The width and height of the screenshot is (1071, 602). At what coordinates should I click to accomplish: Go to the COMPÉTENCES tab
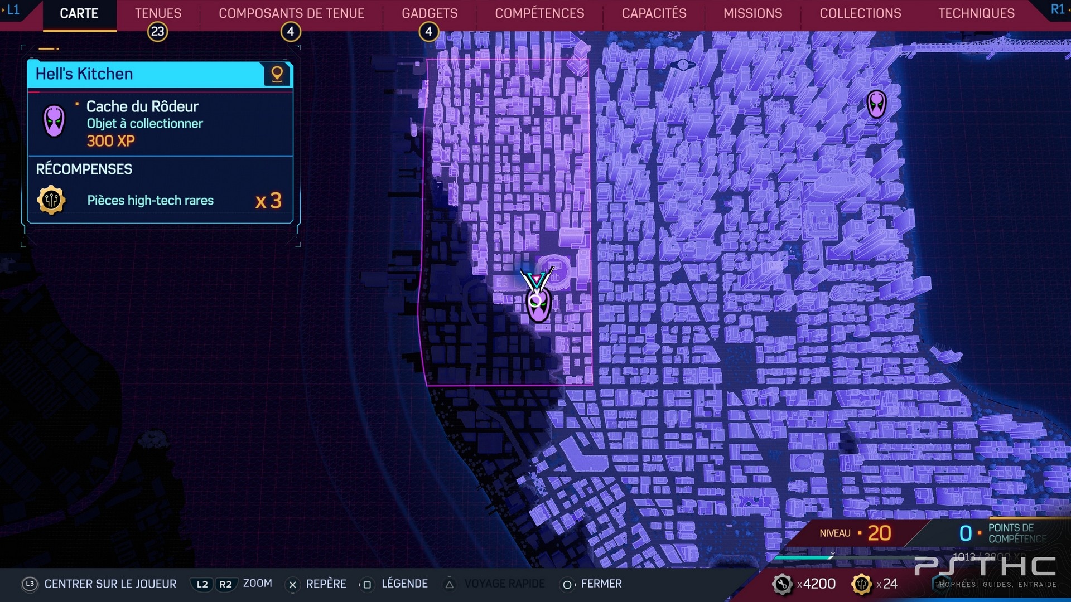point(539,13)
